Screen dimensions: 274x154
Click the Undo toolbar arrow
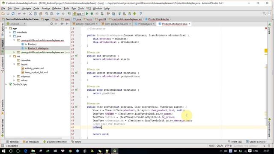pyautogui.click(x=19, y=14)
